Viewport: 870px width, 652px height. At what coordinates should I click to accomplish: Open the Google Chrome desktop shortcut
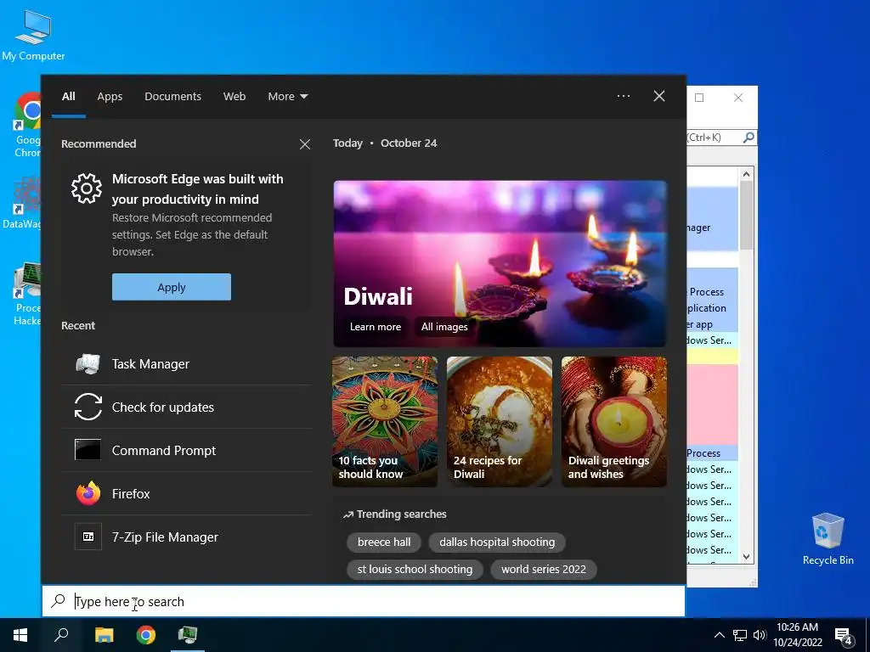tap(27, 126)
